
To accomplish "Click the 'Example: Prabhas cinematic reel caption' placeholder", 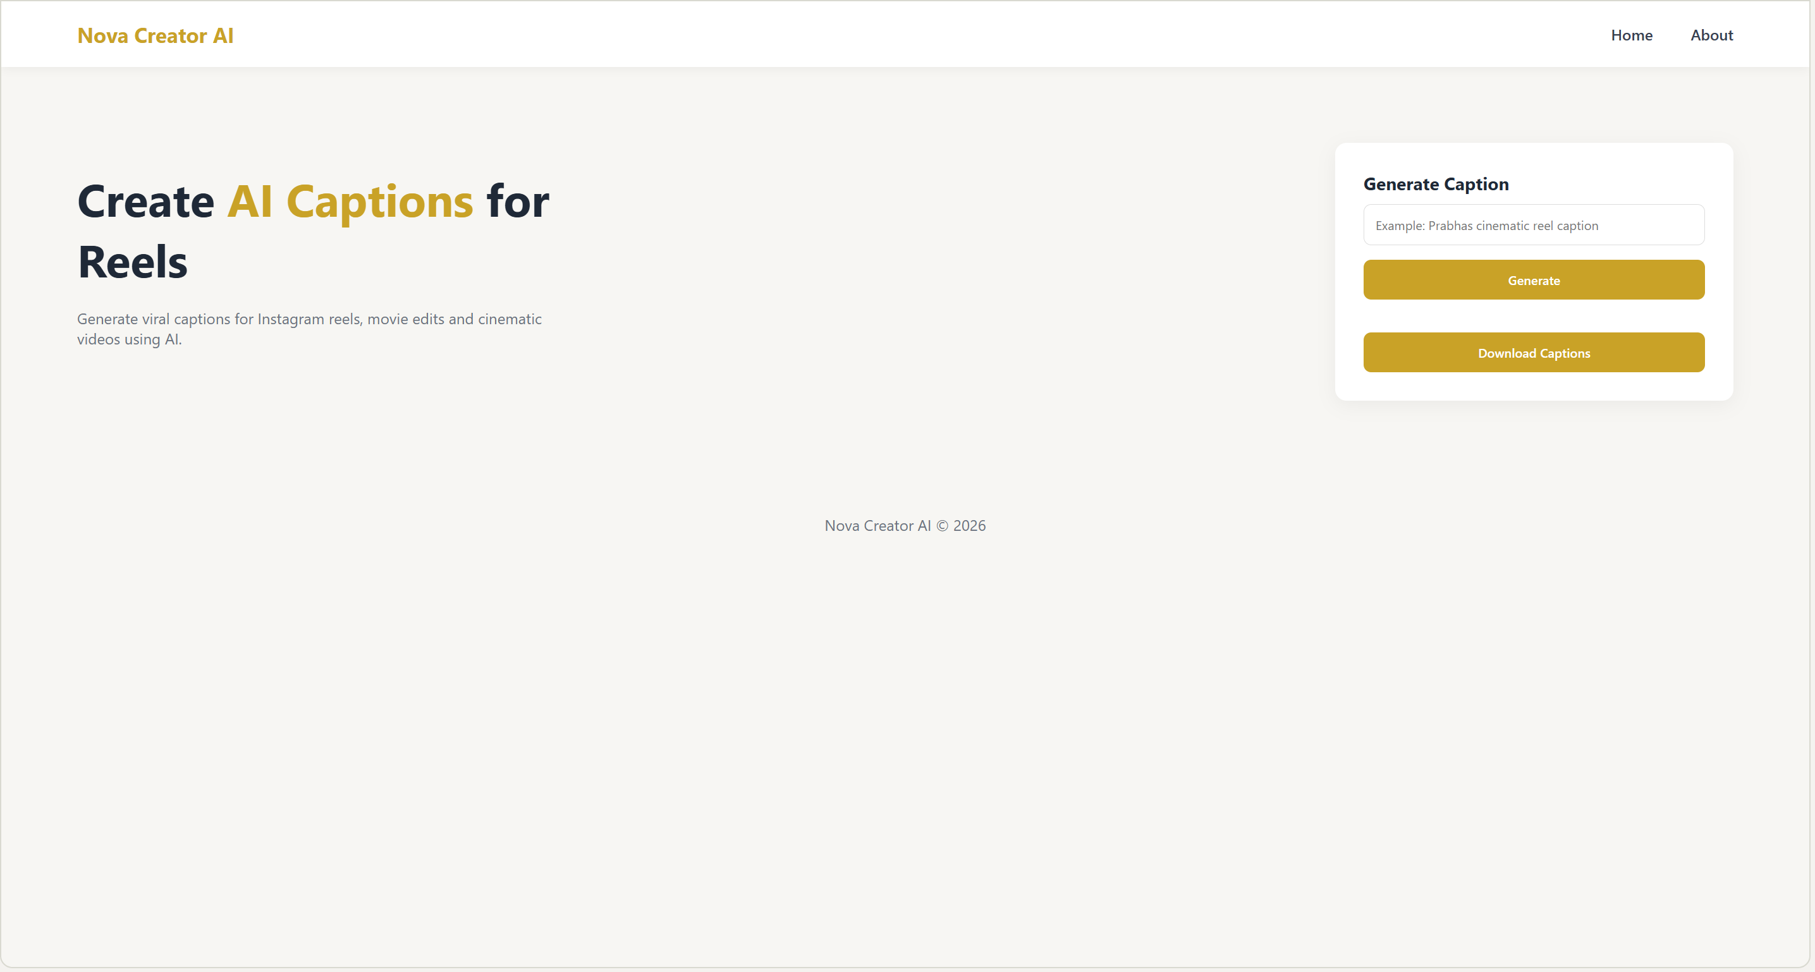I will 1486,226.
